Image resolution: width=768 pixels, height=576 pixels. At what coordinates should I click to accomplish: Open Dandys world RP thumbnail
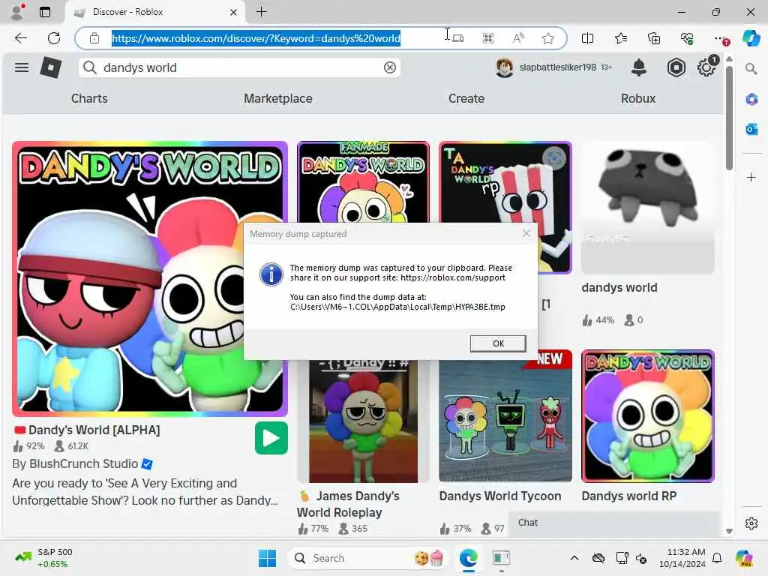[x=648, y=416]
